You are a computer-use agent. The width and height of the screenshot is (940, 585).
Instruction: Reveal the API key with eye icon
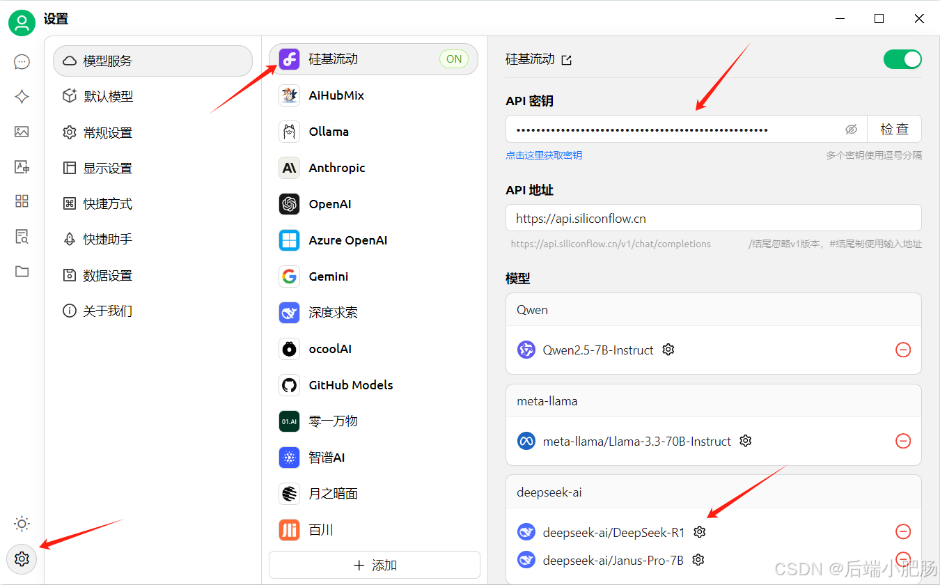coord(851,130)
